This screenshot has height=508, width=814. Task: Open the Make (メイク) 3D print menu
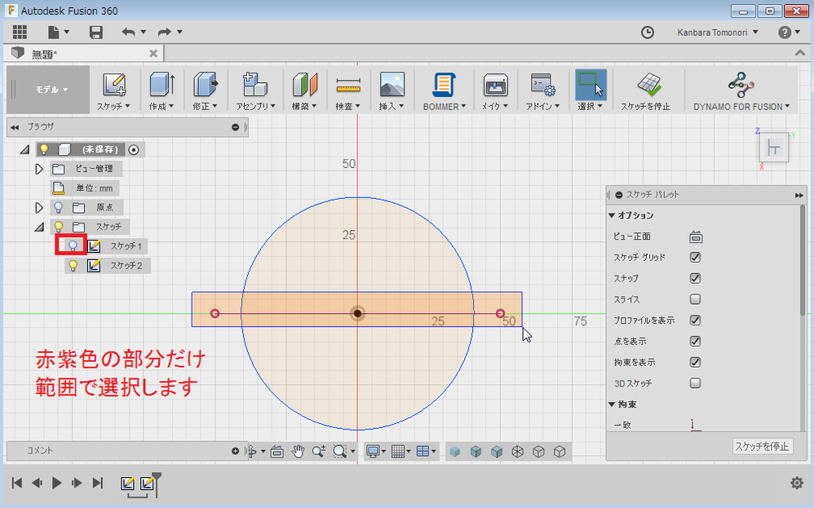click(495, 91)
